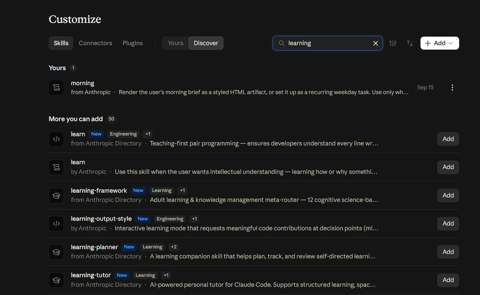Open the Add dropdown button
Viewport: 480px width, 295px height.
[x=440, y=43]
